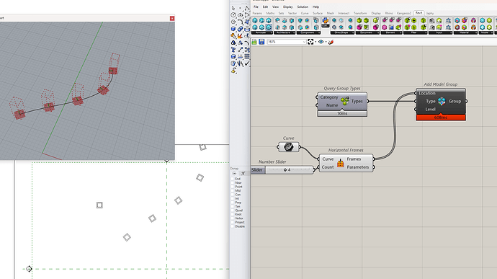Expand the Component group panel
Screen dimensions: 497x279
(308, 32)
